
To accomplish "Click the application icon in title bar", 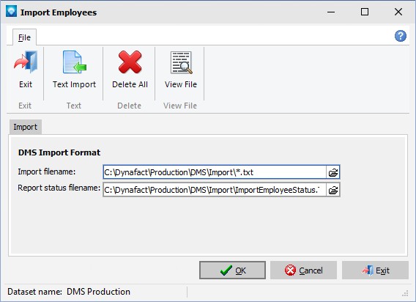I will click(x=11, y=12).
